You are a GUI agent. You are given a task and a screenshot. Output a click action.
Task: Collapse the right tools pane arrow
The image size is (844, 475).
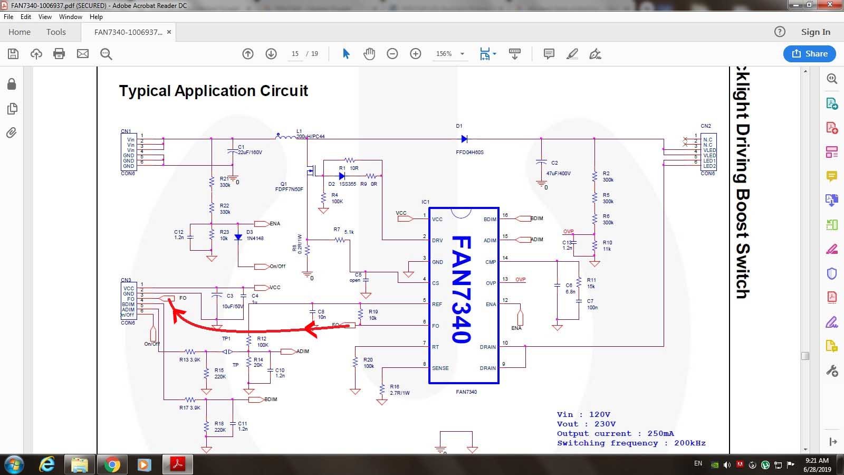833,442
